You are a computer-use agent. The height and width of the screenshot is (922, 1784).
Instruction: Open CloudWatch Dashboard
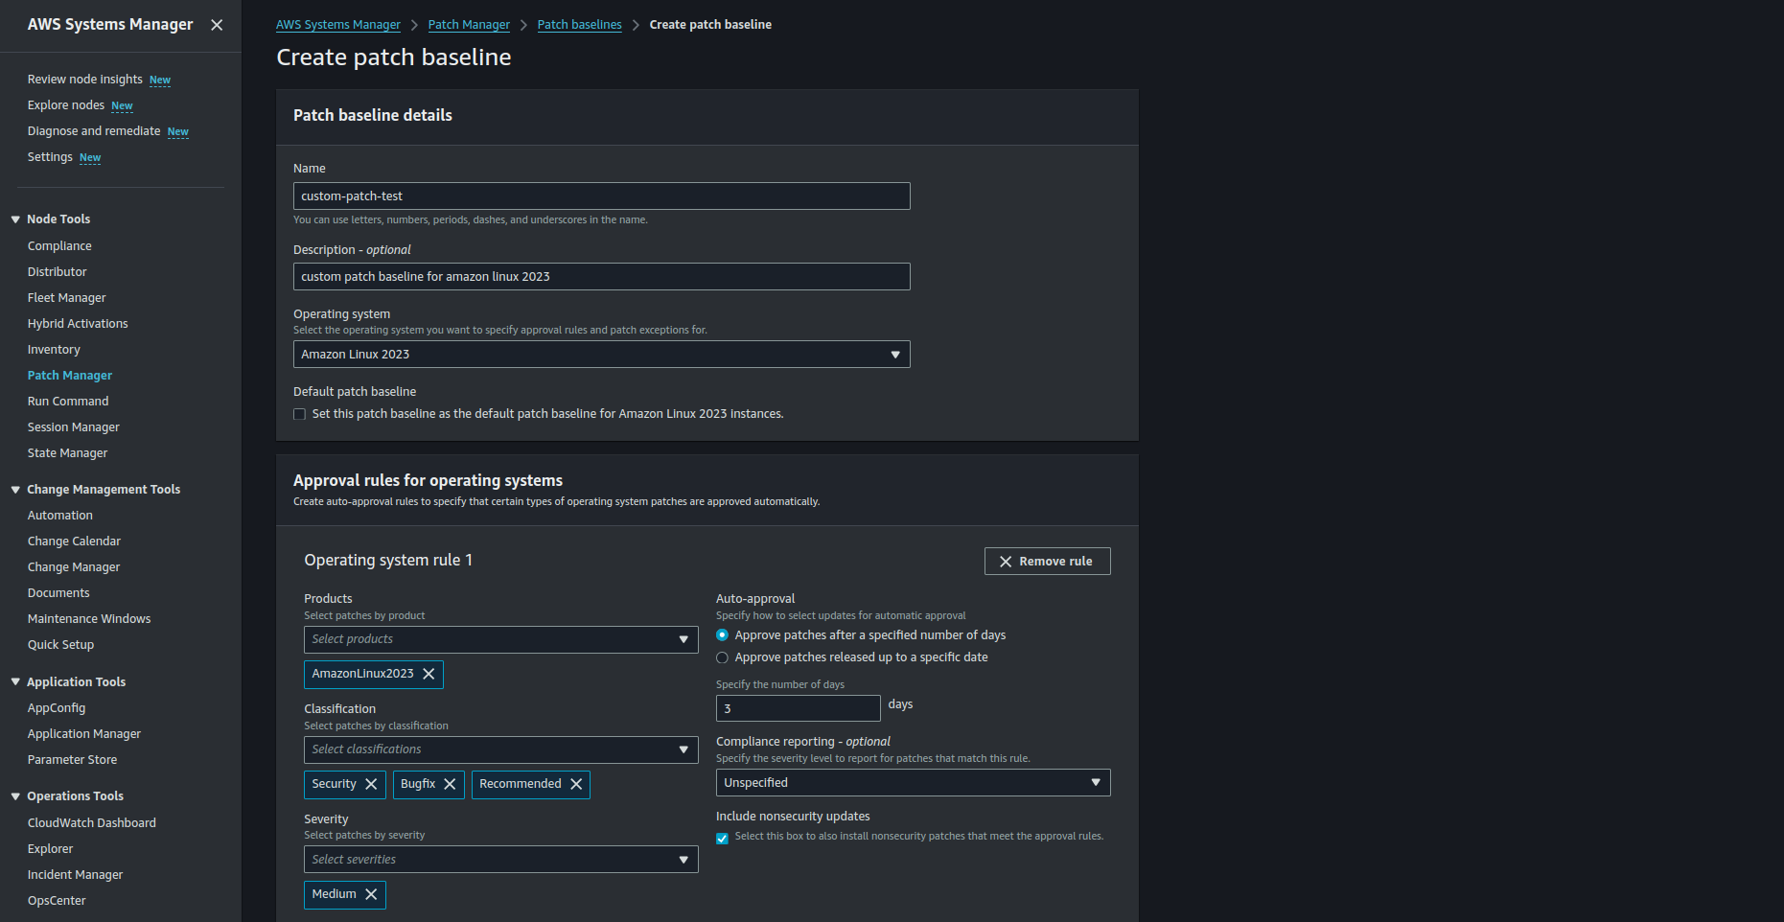tap(91, 823)
